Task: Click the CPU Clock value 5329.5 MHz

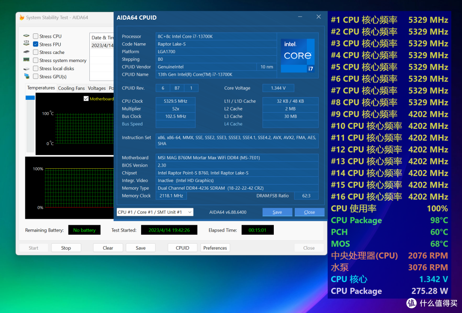Action: (x=175, y=101)
